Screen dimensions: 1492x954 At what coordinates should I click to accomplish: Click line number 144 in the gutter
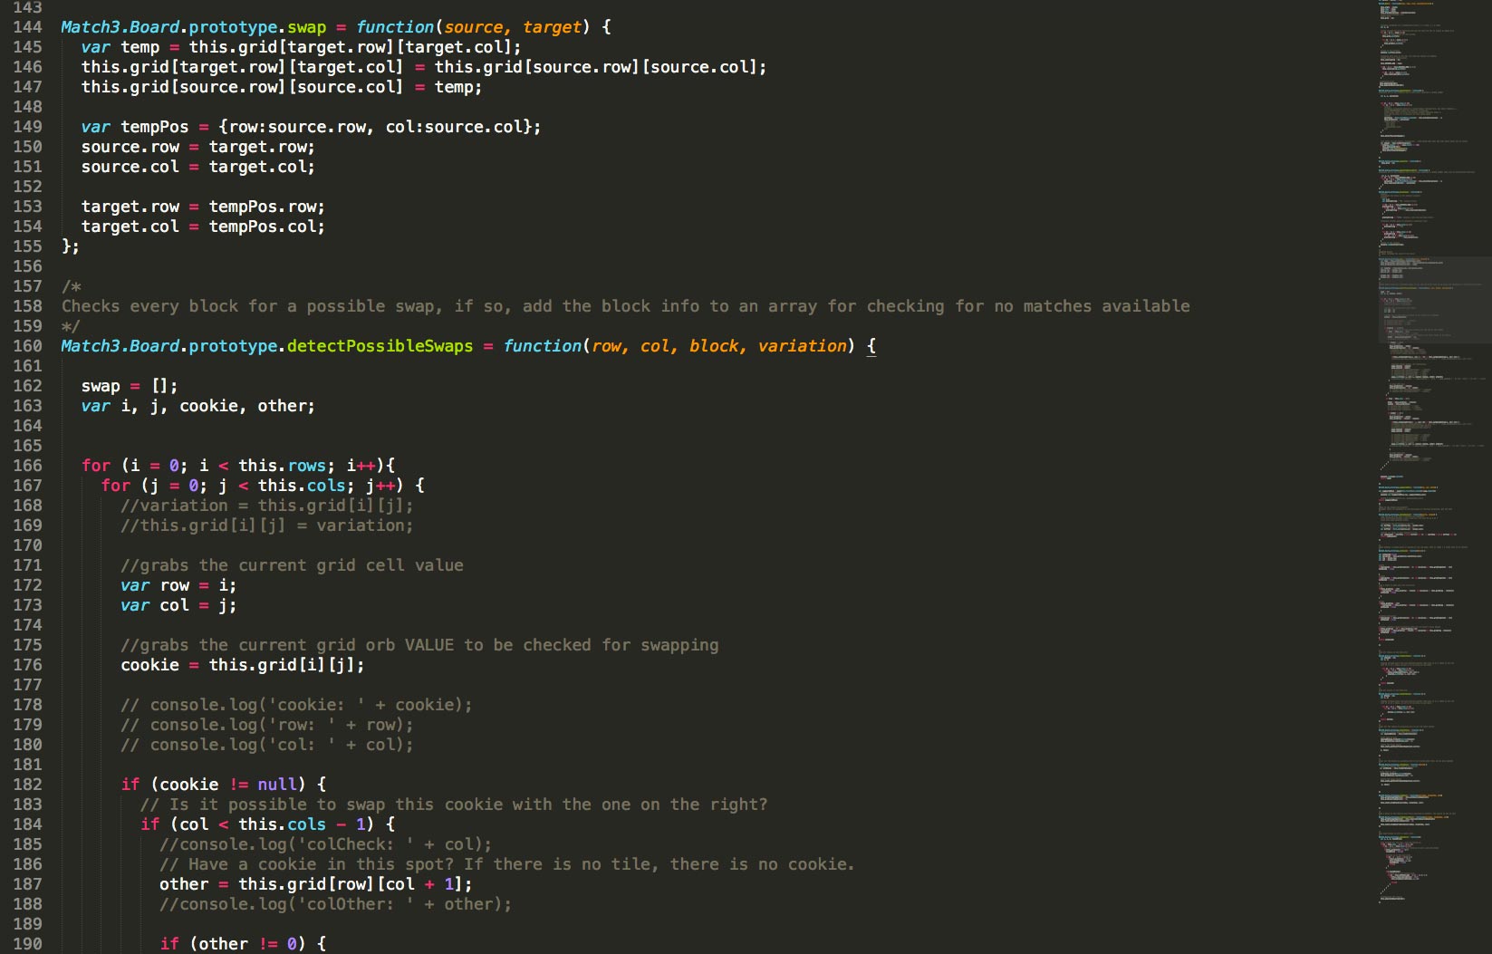(x=27, y=27)
